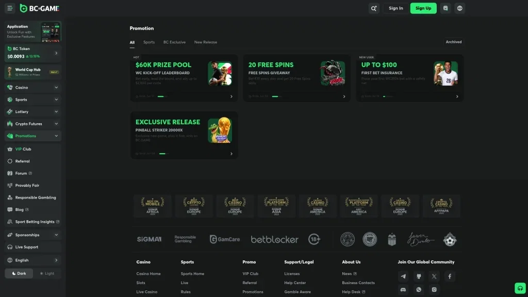Click the 18+ age restriction badge
Viewport: 528px width, 297px height.
click(x=314, y=239)
